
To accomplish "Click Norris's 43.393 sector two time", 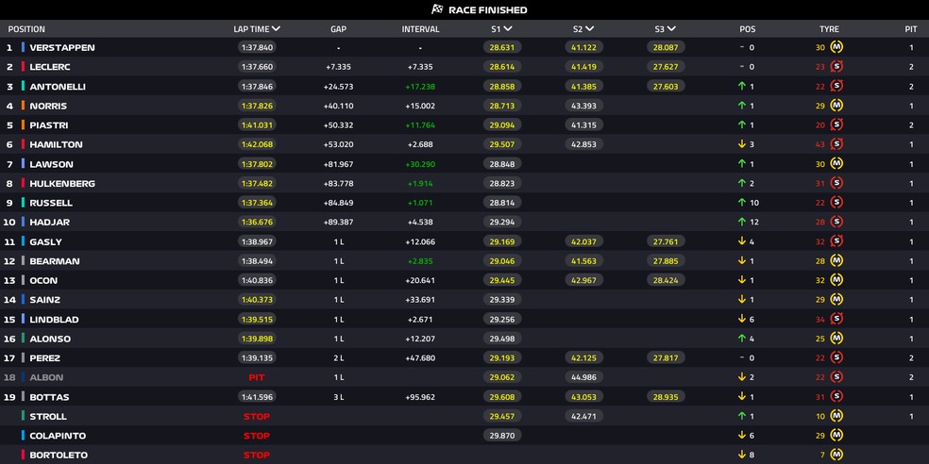I will 584,106.
